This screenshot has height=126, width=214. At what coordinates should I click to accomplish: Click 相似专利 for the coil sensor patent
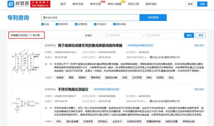(x=199, y=45)
